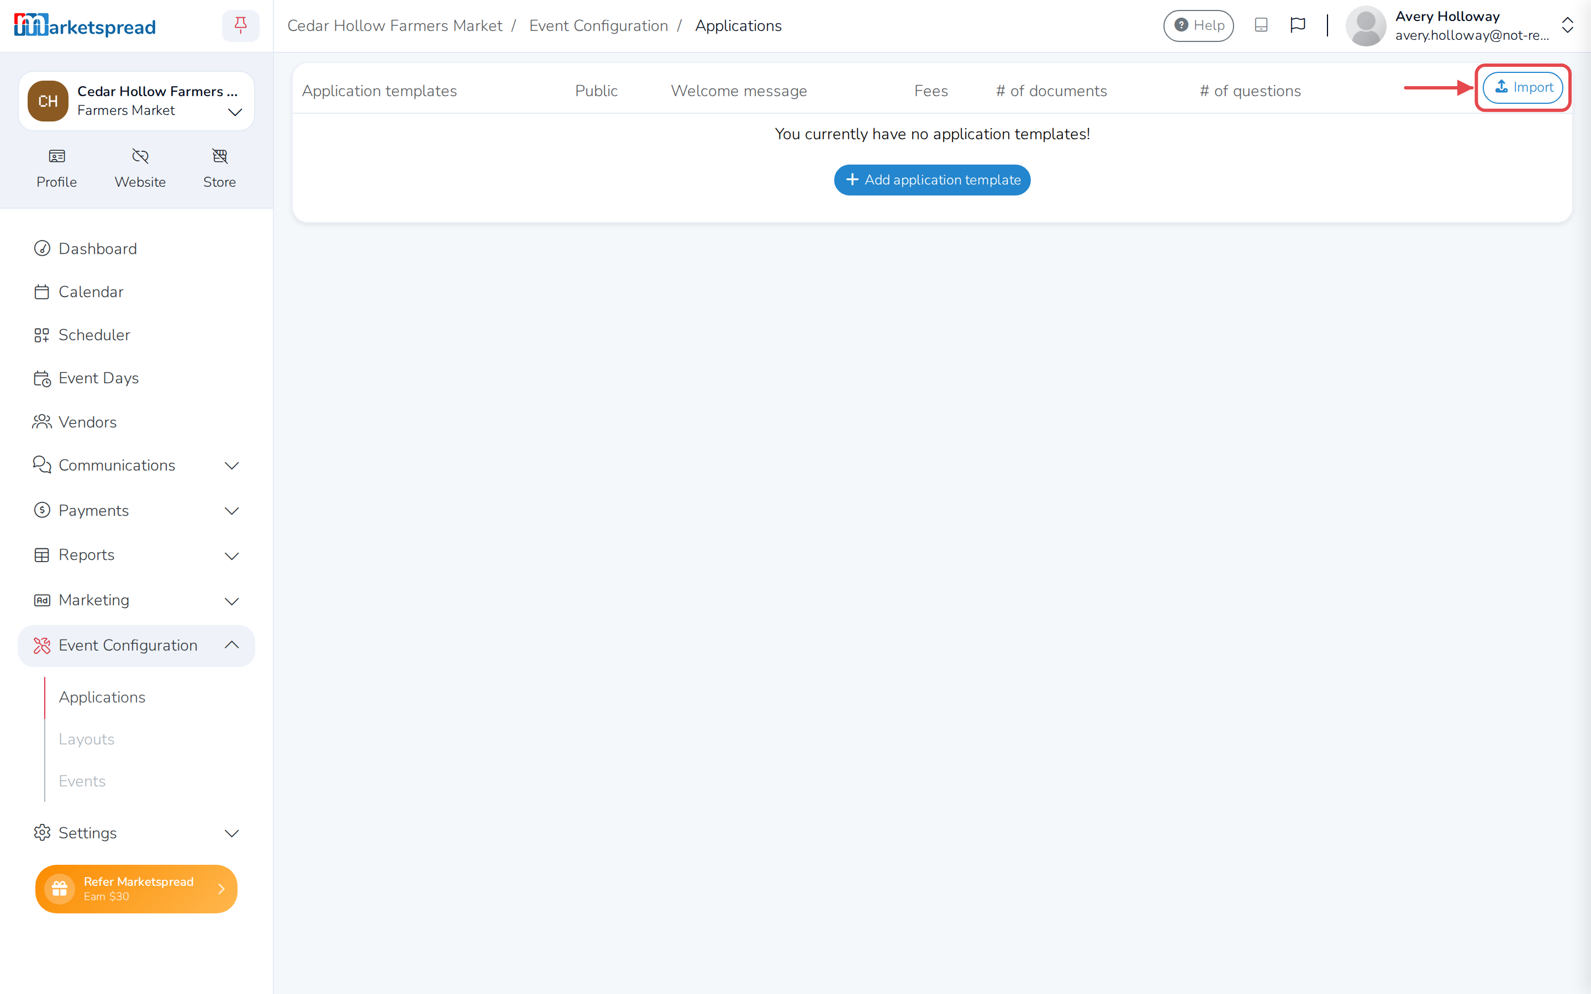This screenshot has width=1591, height=994.
Task: Open the Cedar Hollow Farmers market switcher dropdown
Action: click(x=136, y=101)
